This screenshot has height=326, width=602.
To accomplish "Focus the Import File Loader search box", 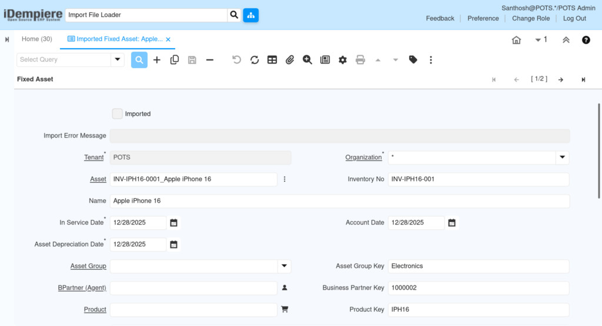I will 146,15.
